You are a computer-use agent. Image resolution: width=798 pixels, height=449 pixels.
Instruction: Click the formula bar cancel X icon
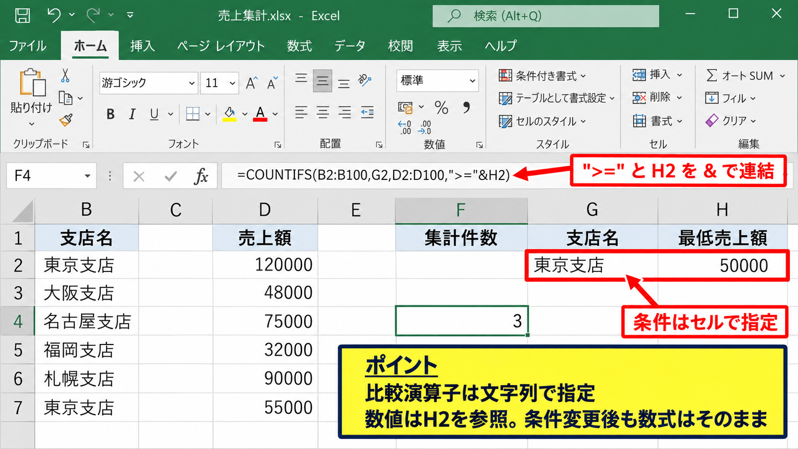139,177
